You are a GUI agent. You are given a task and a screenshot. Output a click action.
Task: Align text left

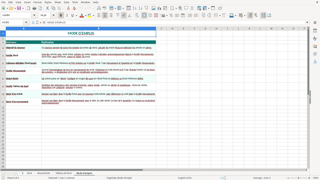99,15
